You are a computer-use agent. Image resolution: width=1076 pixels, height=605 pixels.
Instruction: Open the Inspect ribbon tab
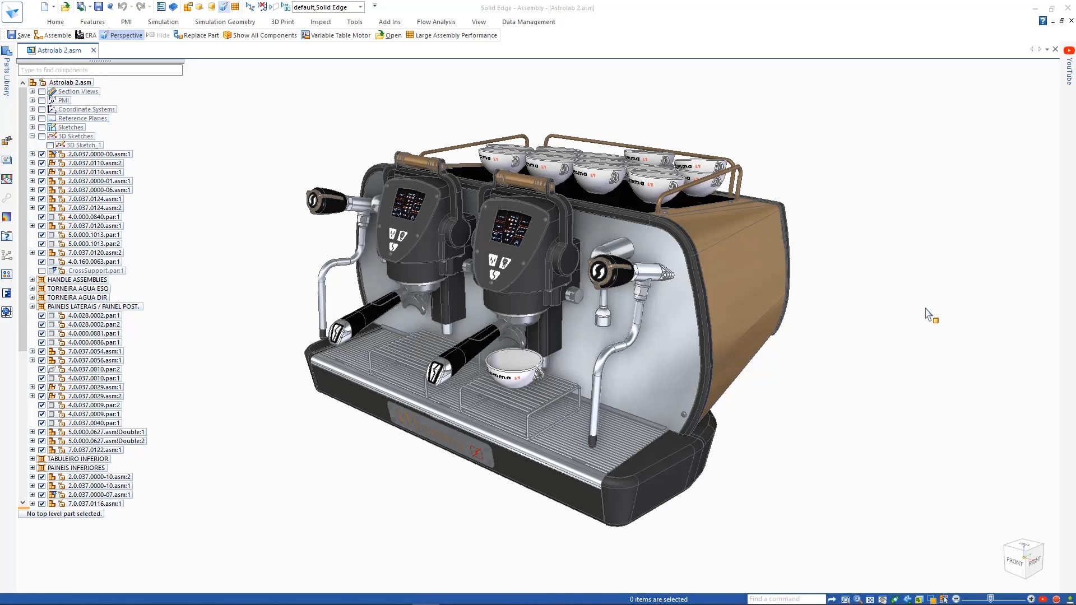click(321, 22)
